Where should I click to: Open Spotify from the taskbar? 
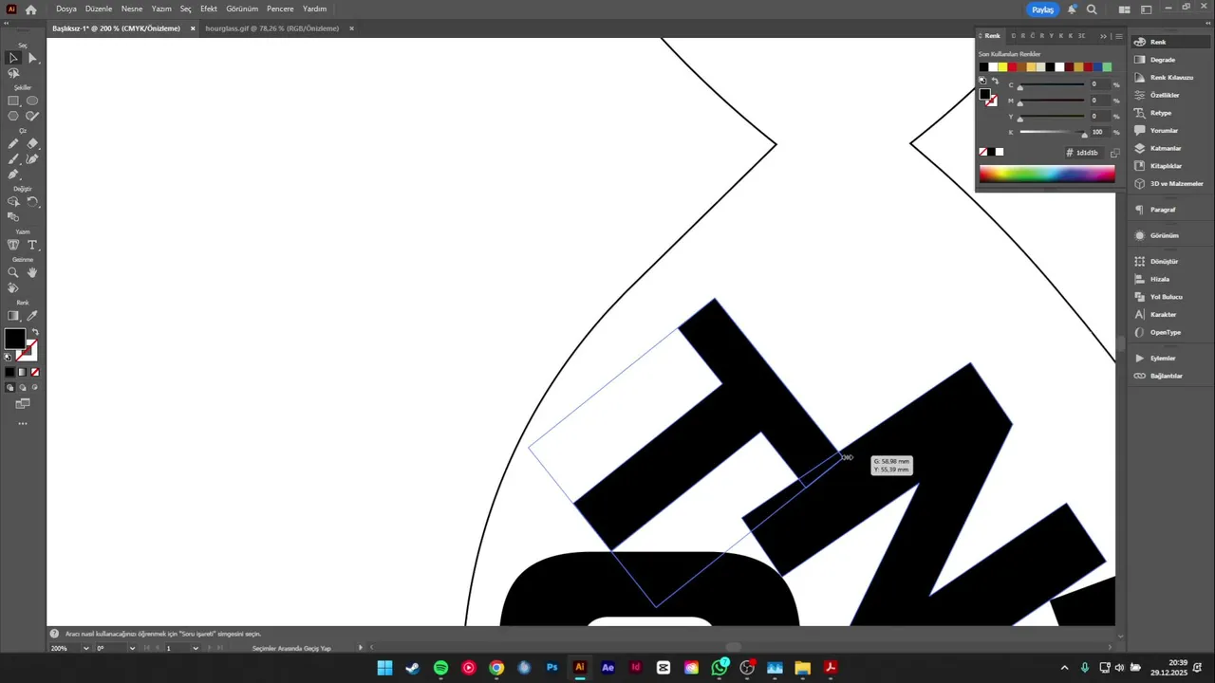[440, 668]
